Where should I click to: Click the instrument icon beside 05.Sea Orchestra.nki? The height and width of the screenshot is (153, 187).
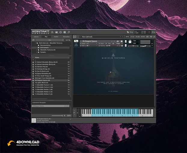(x=33, y=71)
